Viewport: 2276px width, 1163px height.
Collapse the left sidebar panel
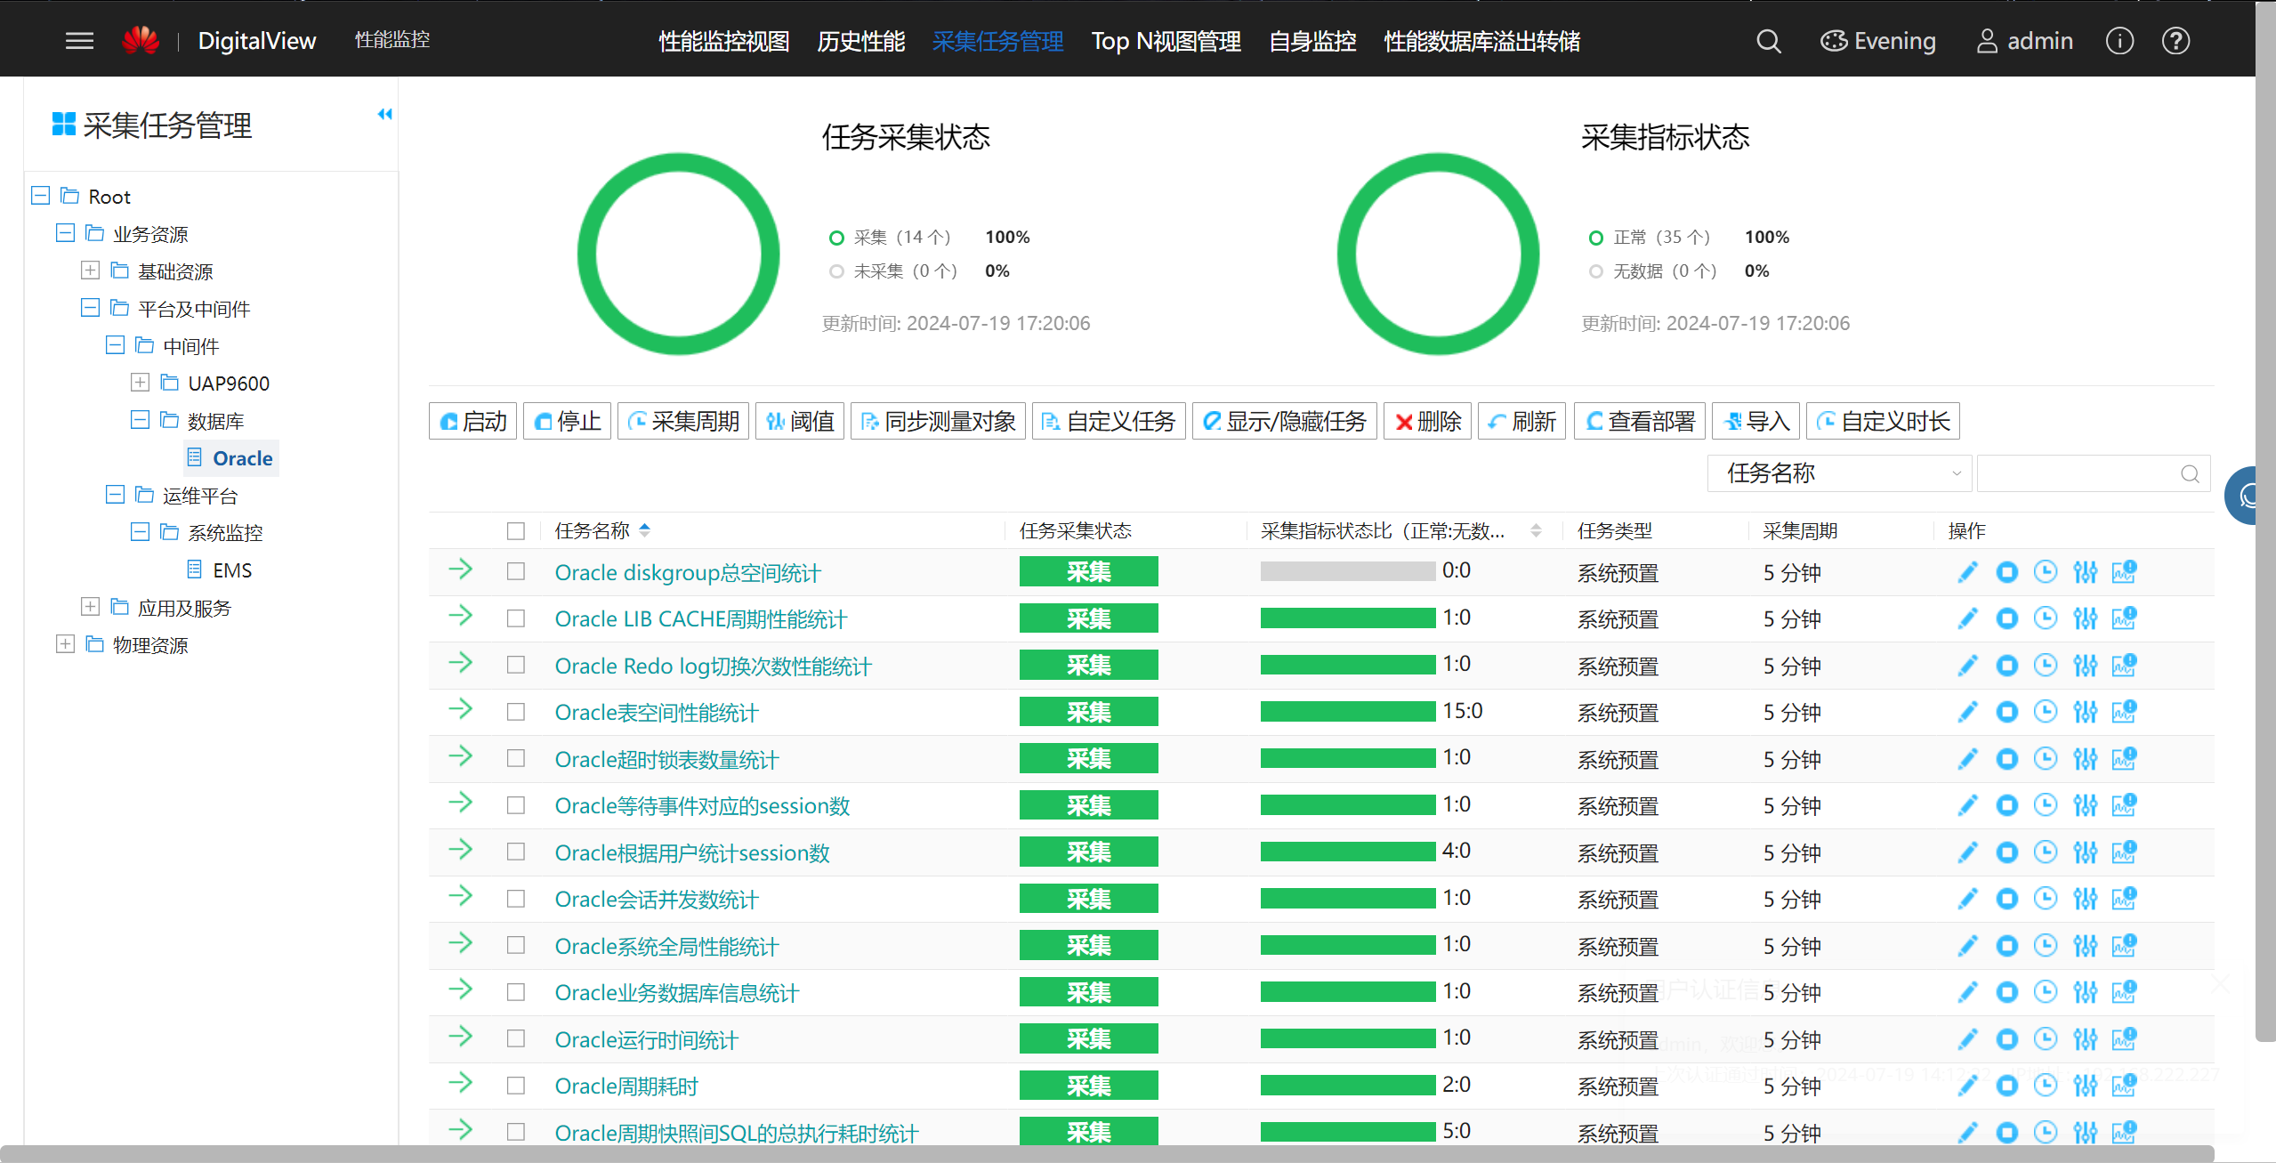tap(384, 114)
